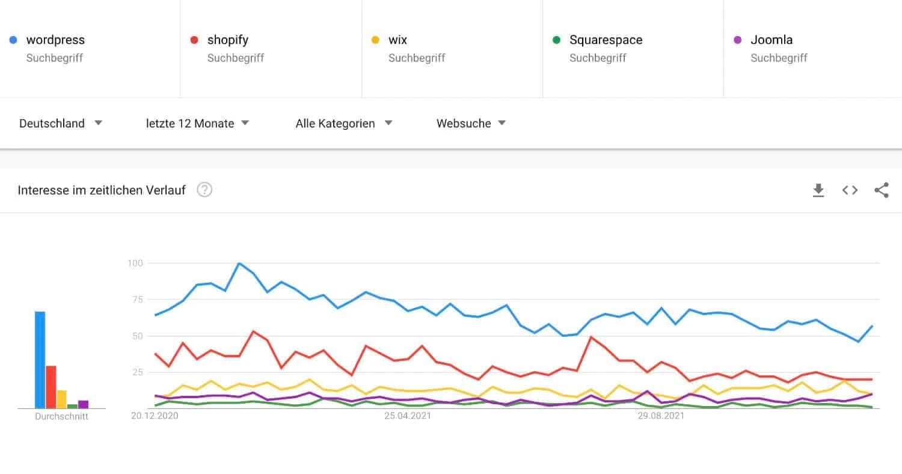Click the CSV download icon for the chart
Image resolution: width=902 pixels, height=474 pixels.
click(818, 190)
